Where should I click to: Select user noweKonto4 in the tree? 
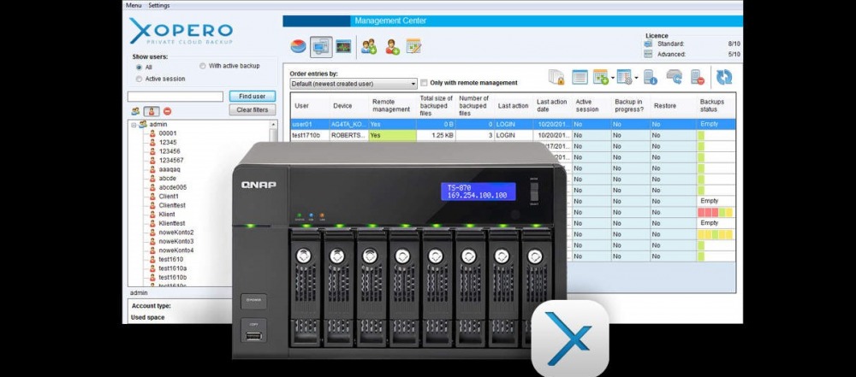[x=175, y=250]
